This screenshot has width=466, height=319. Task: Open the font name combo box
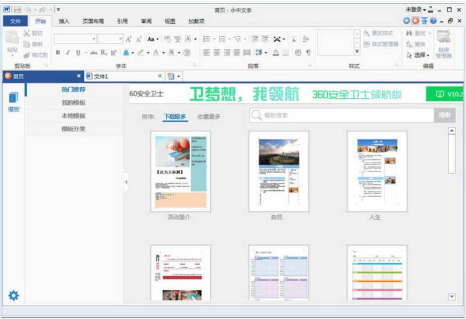(75, 39)
